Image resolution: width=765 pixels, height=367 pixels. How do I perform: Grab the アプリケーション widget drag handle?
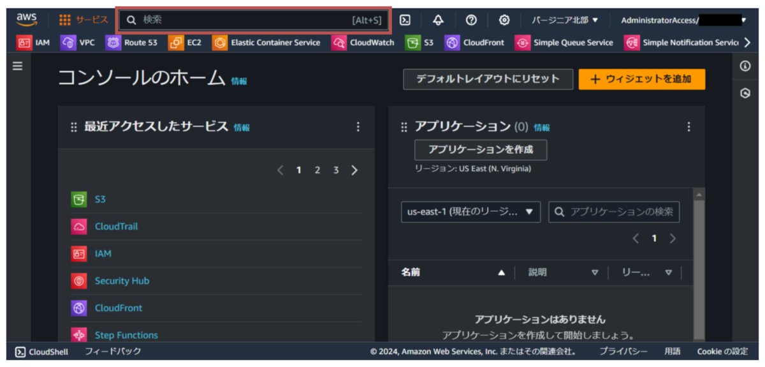coord(404,127)
